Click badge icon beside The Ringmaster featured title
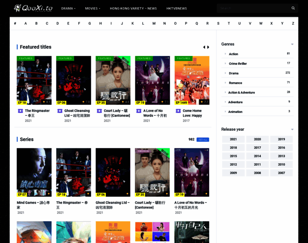The width and height of the screenshot is (308, 243). 20,111
